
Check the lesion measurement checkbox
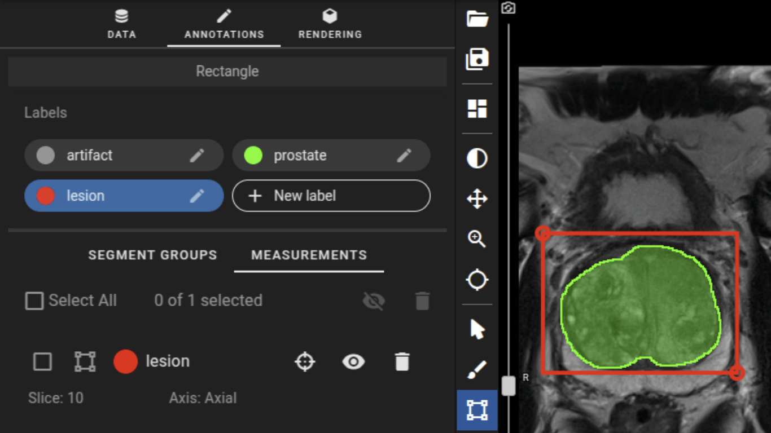43,361
